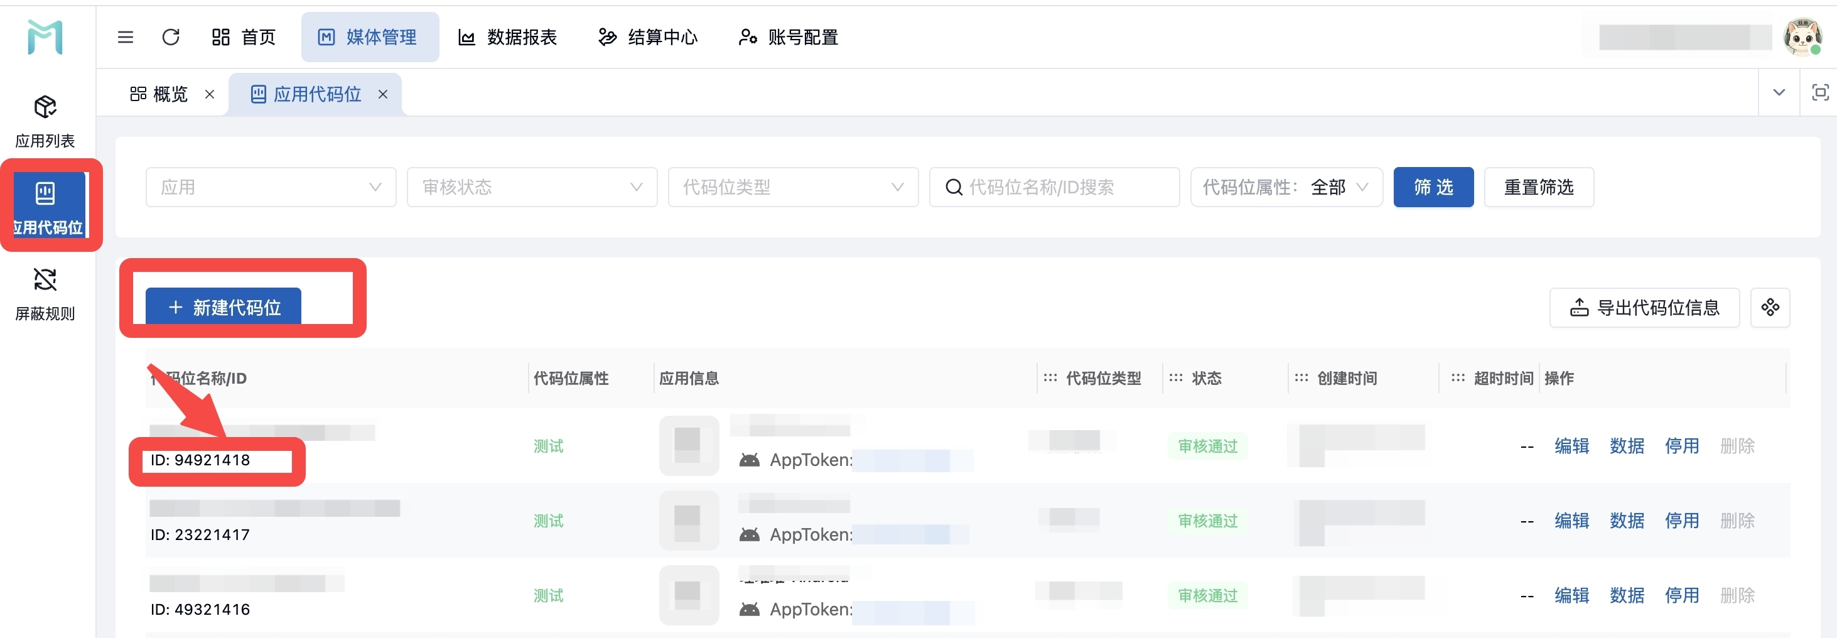Expand the 代码位属性 全部 dropdown
Screen dimensions: 1837x638
click(1286, 187)
